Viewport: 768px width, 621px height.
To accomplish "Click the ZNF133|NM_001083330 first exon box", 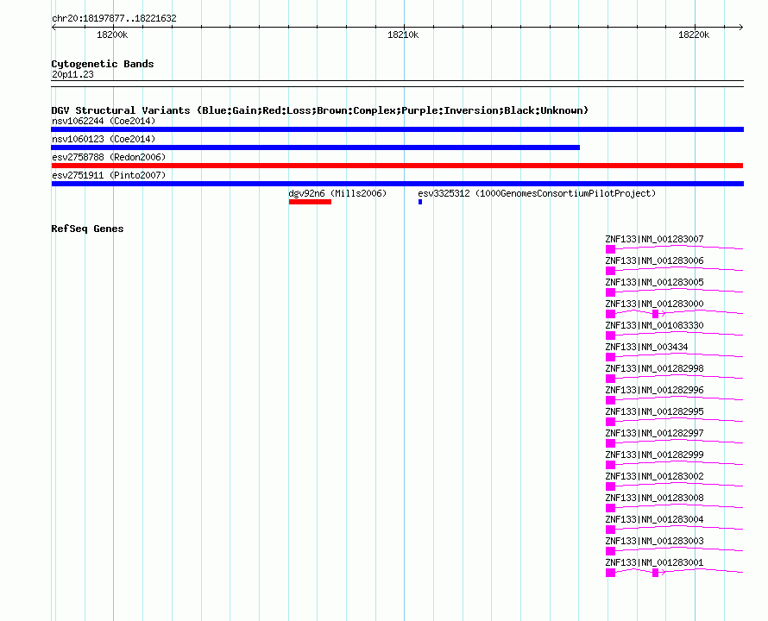I will [610, 336].
